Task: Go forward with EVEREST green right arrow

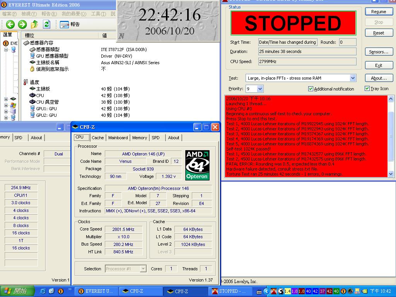Action: click(x=22, y=24)
